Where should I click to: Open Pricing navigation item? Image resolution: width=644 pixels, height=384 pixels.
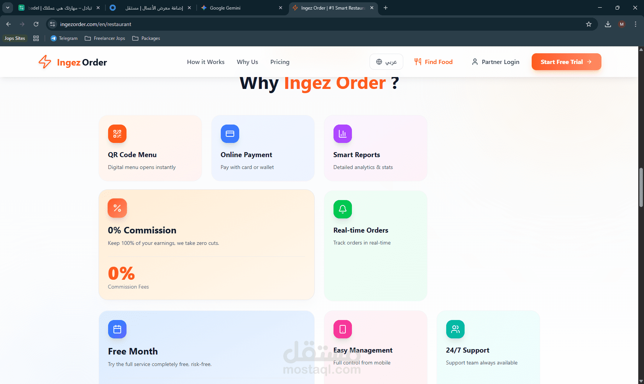(280, 62)
